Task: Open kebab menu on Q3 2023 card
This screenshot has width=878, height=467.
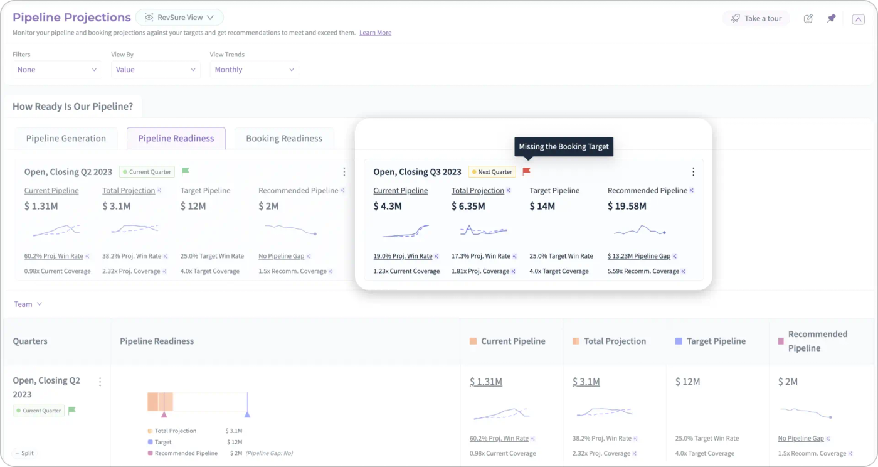Action: tap(693, 172)
